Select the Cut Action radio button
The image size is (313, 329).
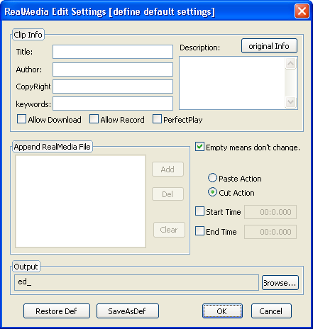212,192
